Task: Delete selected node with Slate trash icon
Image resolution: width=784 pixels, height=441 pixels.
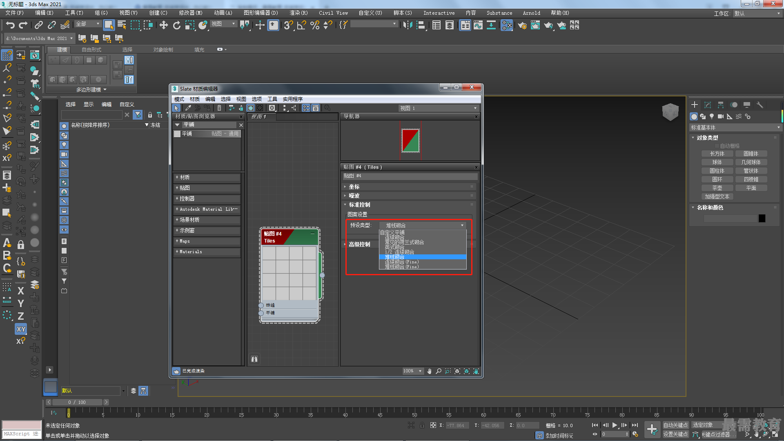Action: 219,108
